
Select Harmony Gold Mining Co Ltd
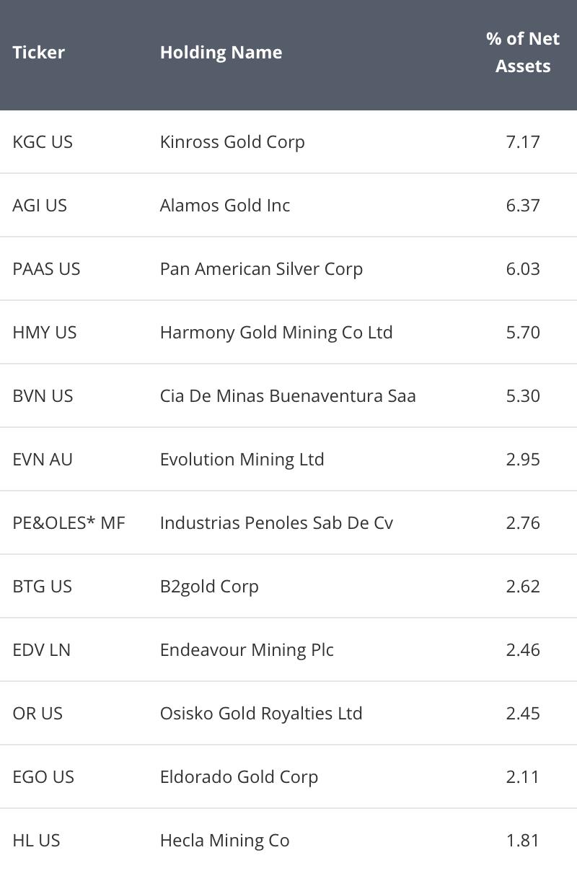tap(276, 333)
